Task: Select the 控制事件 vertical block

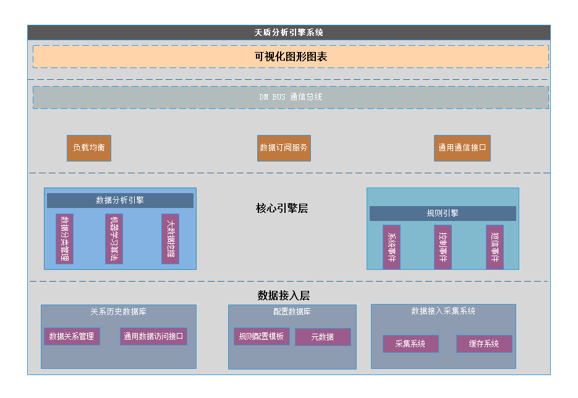Action: pos(443,247)
